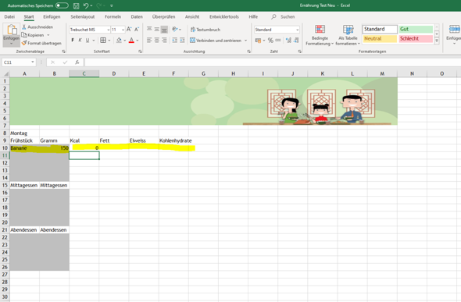Screen dimensions: 461x302
Task: Toggle italic K formatting
Action: (80, 41)
